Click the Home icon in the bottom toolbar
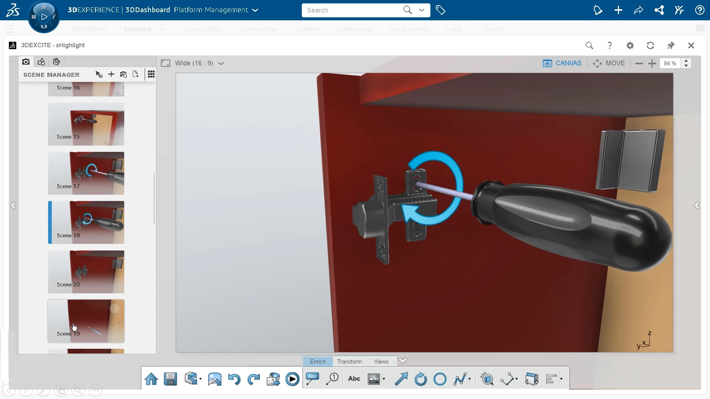The width and height of the screenshot is (710, 399). 151,379
